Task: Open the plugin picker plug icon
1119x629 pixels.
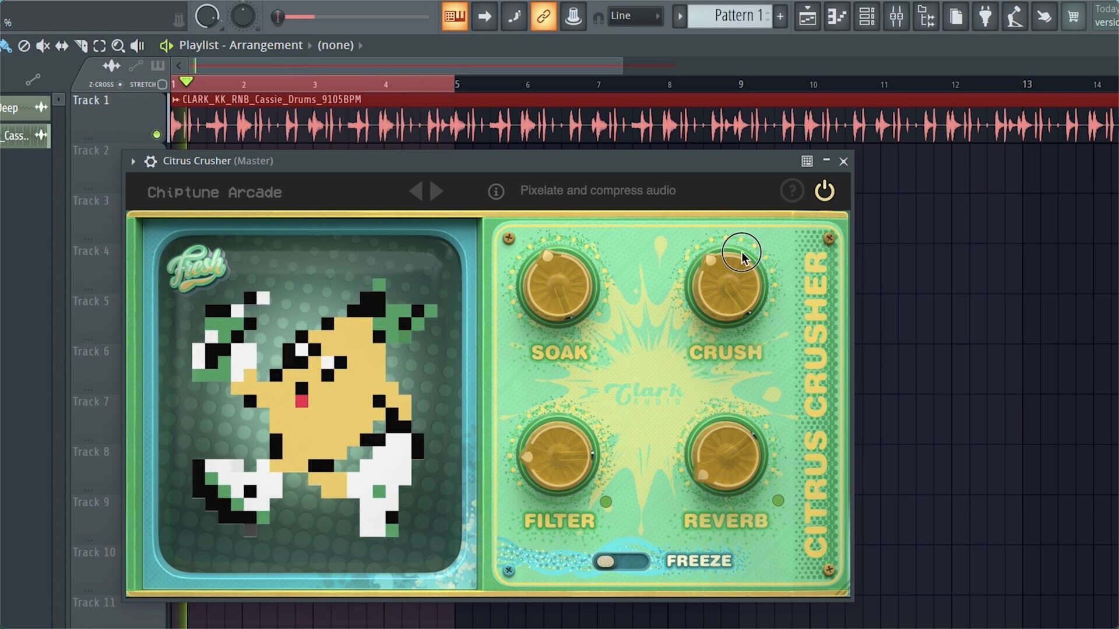Action: 986,16
